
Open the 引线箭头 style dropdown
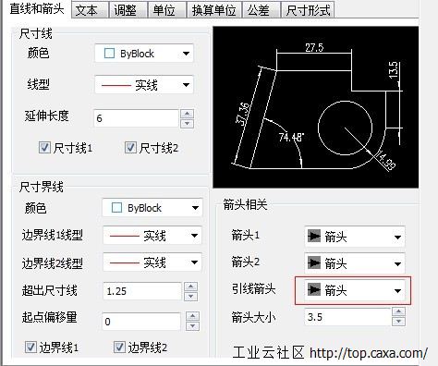coord(355,290)
